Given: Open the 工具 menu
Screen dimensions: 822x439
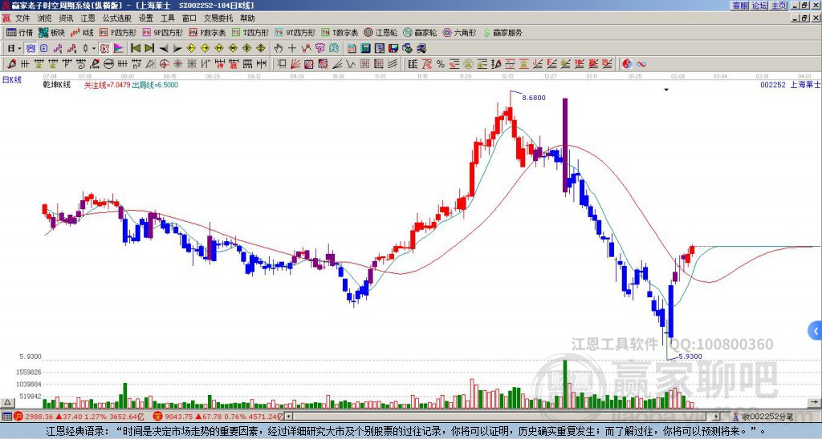Looking at the screenshot, I should (168, 18).
